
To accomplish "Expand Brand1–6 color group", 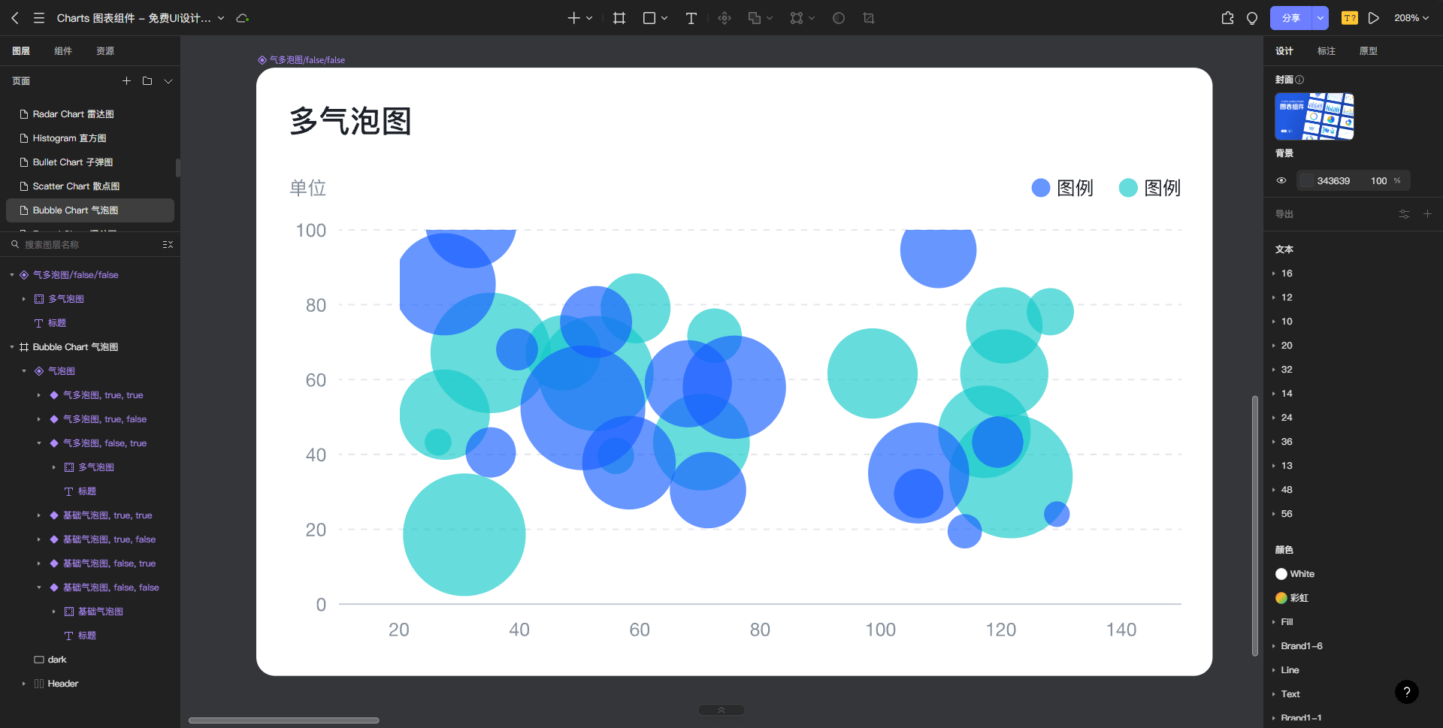I will pyautogui.click(x=1274, y=646).
